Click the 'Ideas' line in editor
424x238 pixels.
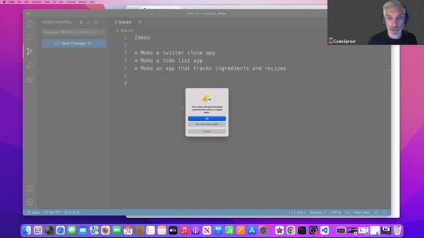tap(142, 38)
